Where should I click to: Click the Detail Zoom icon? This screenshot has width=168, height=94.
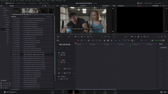pyautogui.click(x=128, y=40)
